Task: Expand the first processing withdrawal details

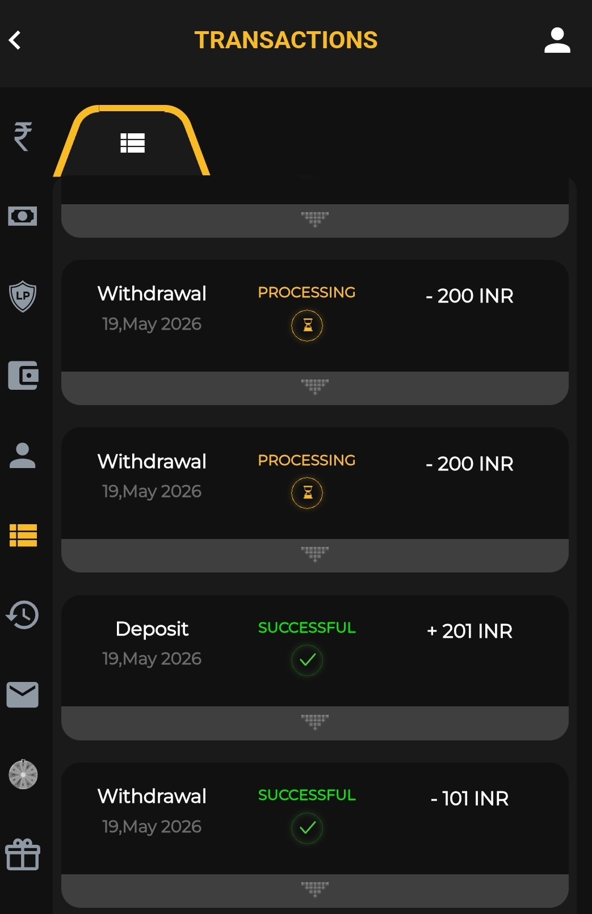Action: coord(315,388)
